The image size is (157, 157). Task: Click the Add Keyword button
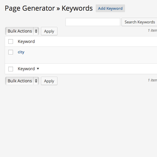(110, 8)
